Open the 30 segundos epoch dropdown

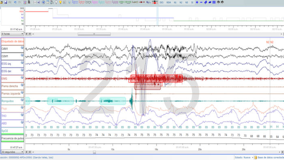point(12,152)
